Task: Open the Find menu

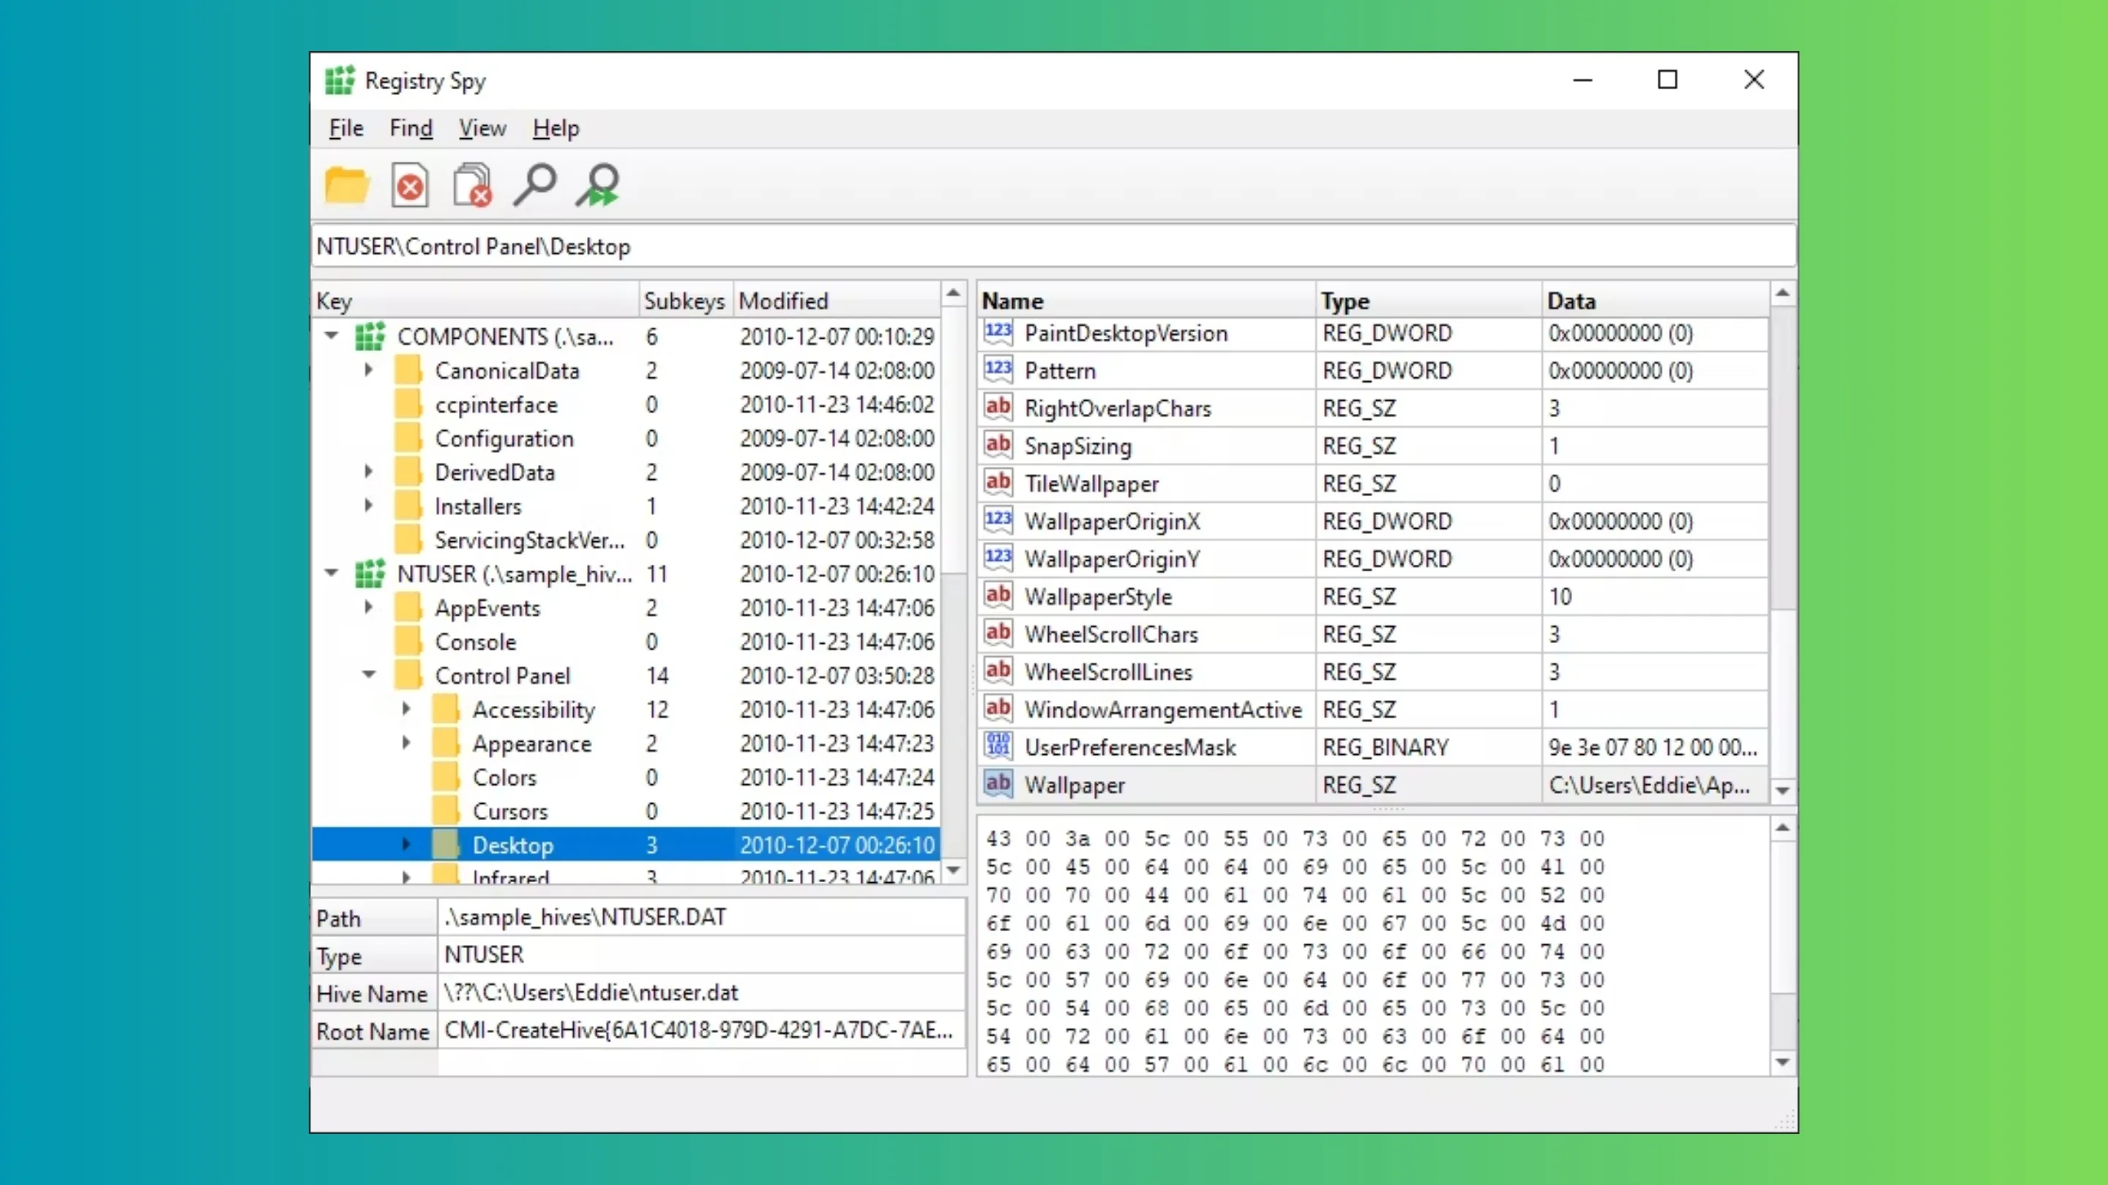Action: (x=411, y=129)
